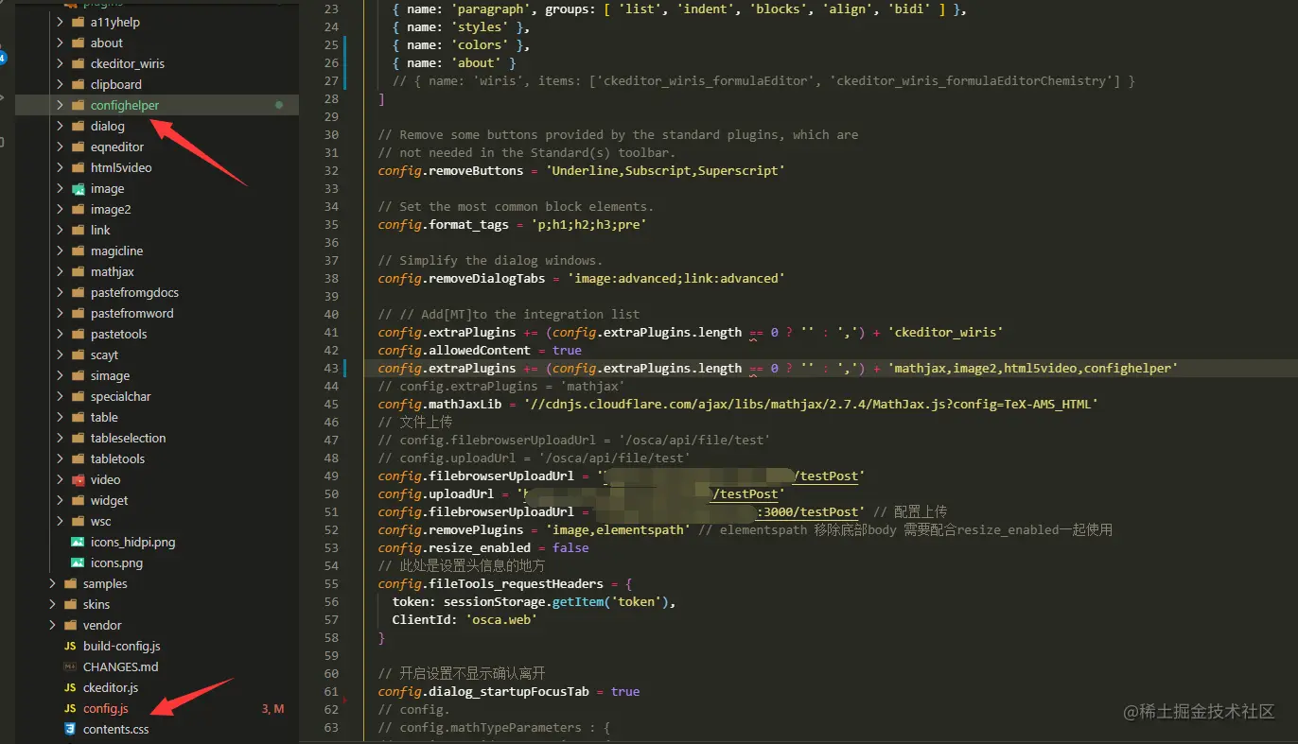Expand the skins folder
Screen dimensions: 1298x744
54,604
